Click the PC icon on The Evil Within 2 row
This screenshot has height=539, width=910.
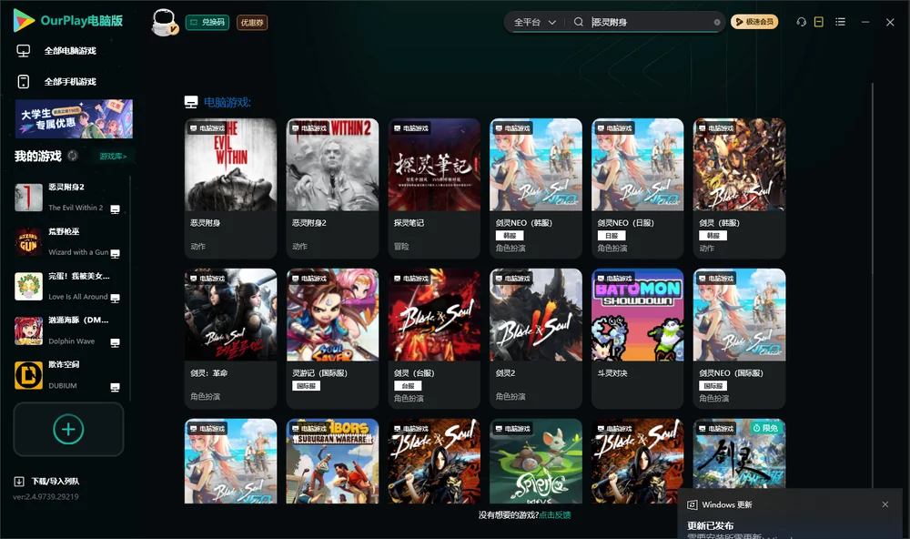click(x=115, y=209)
